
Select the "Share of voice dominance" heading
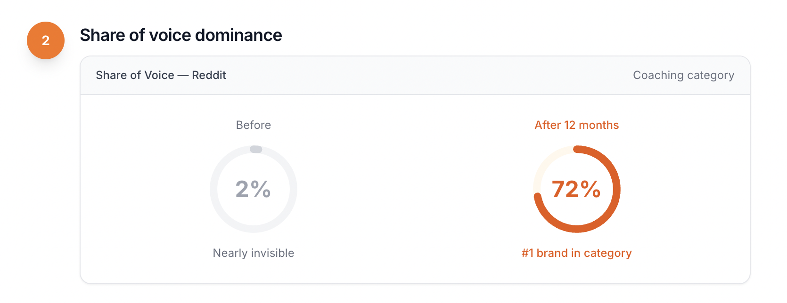(x=181, y=35)
